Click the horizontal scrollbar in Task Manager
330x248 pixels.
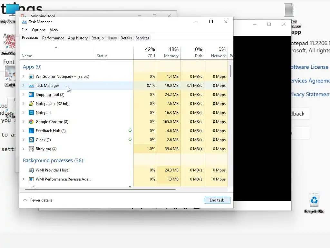(100, 189)
